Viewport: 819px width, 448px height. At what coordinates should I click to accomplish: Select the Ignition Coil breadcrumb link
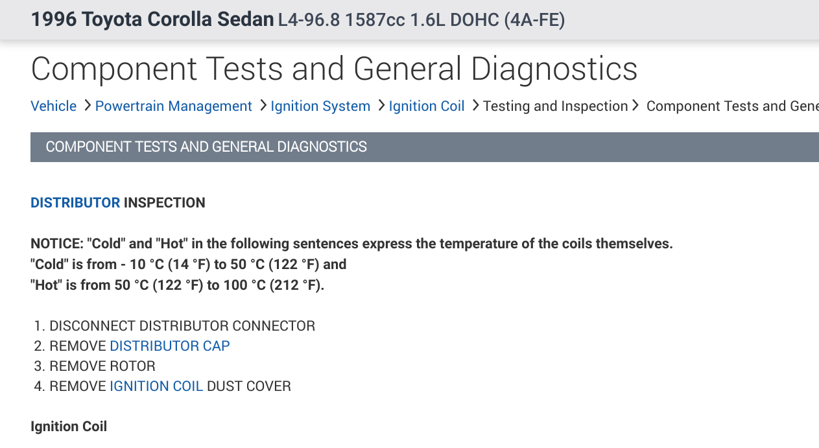pyautogui.click(x=427, y=106)
